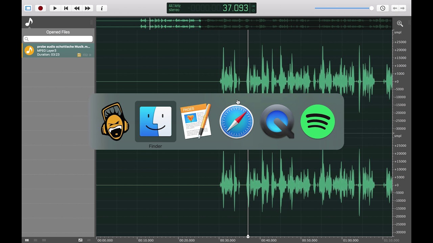Play the audio file
The height and width of the screenshot is (243, 433).
point(55,8)
